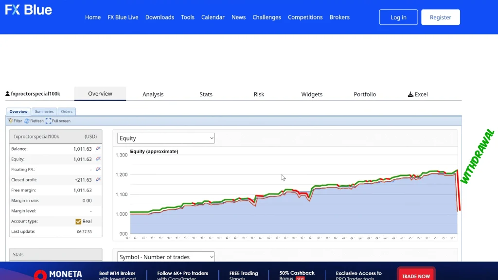498x280 pixels.
Task: Click the Excel download icon
Action: pos(410,94)
